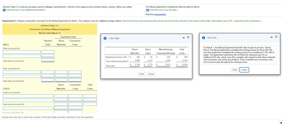Click 'Total costs' row label in Data Table
This screenshot has height=124, width=283.
110,66
